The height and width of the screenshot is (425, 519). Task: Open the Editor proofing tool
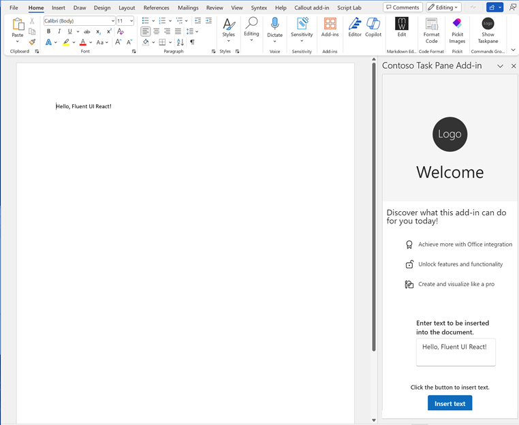(x=355, y=27)
